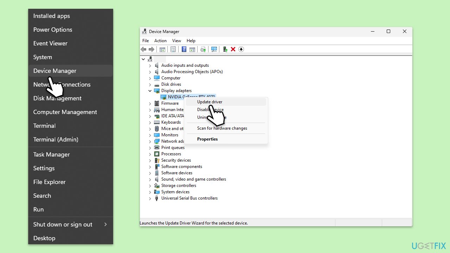Click the Sound, video and game controllers icon
The height and width of the screenshot is (253, 450).
click(157, 179)
